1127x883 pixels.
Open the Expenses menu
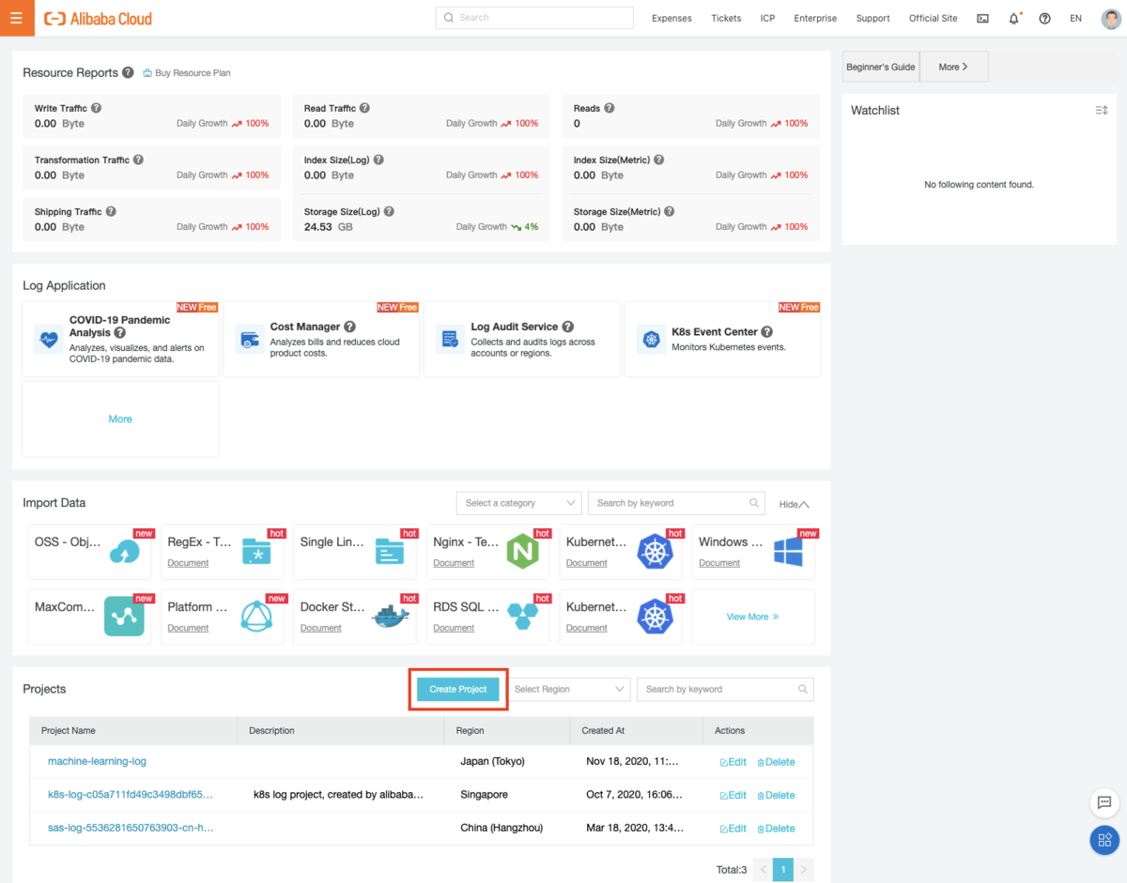[x=672, y=18]
